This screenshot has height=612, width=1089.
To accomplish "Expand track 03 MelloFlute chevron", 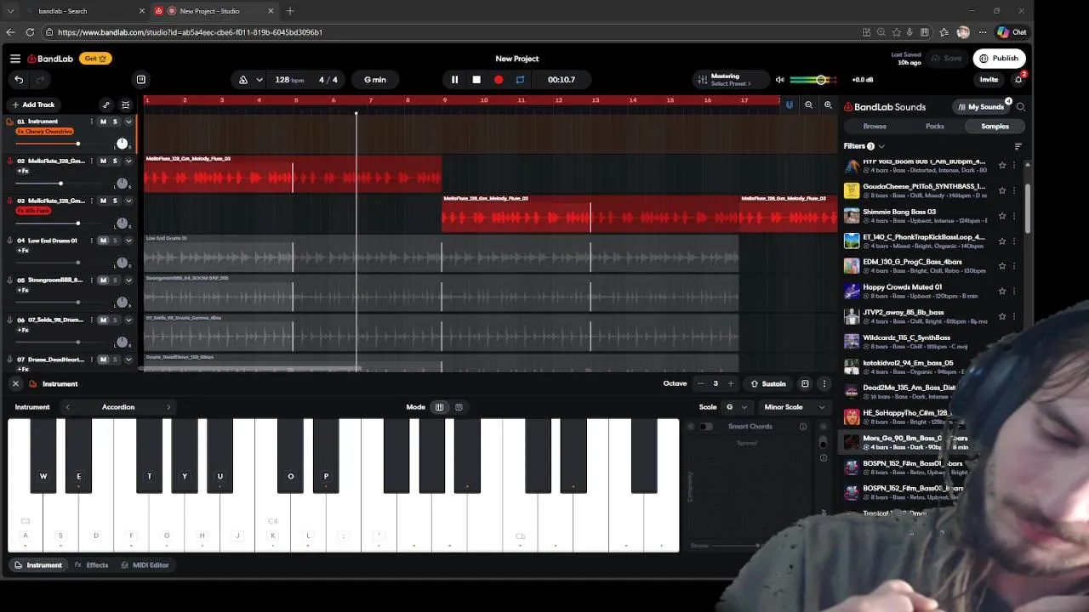I will pos(128,201).
